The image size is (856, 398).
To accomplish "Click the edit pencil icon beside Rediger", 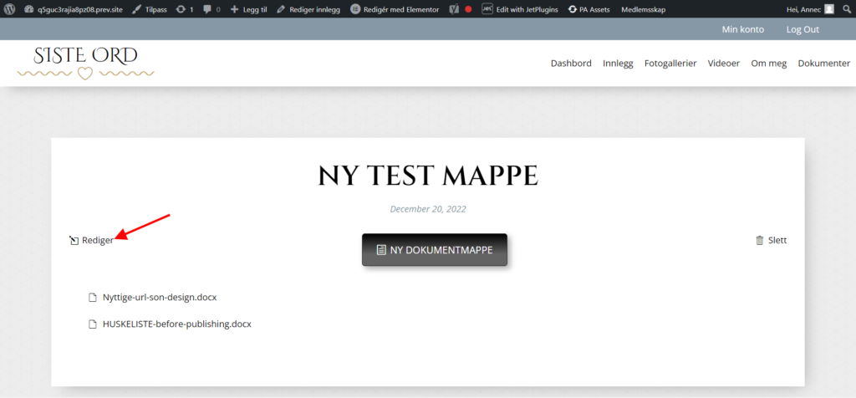I will [74, 240].
